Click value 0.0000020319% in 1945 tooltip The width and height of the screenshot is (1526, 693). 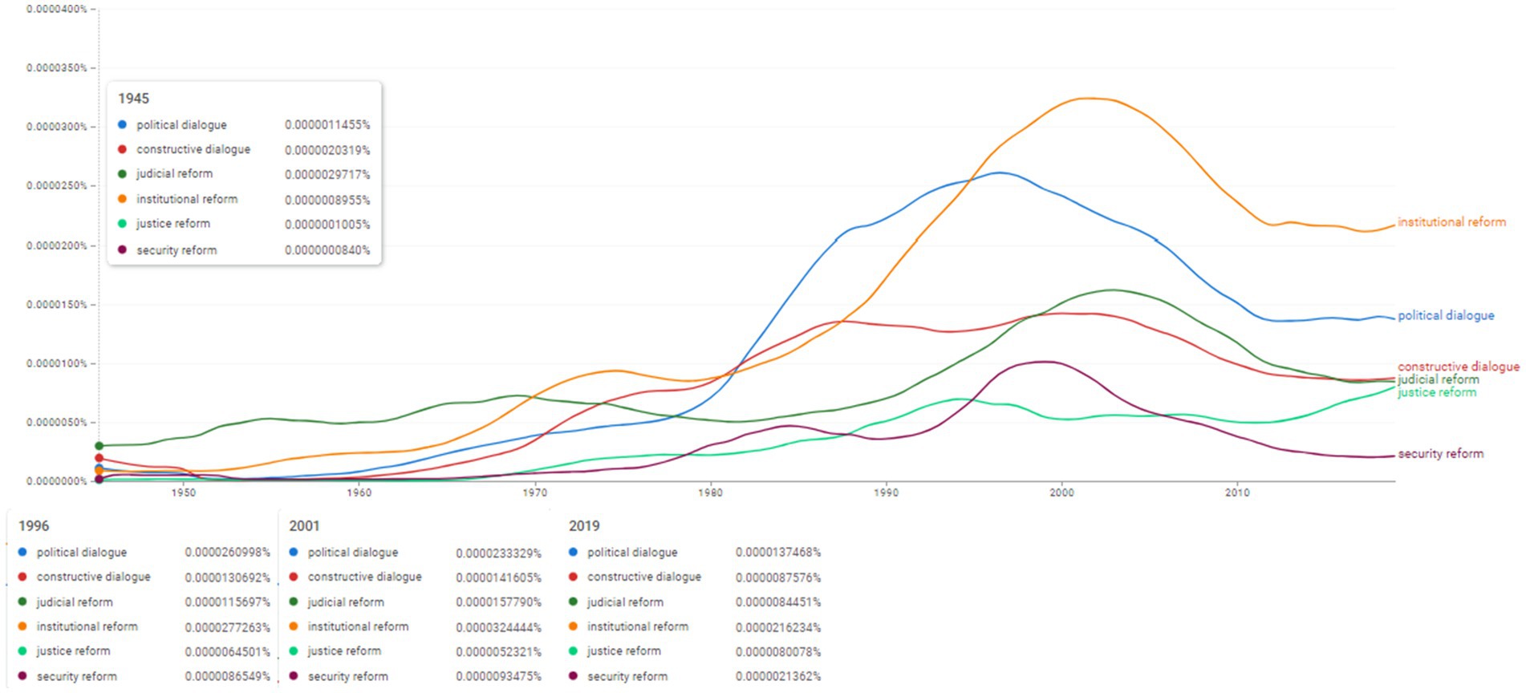click(327, 150)
